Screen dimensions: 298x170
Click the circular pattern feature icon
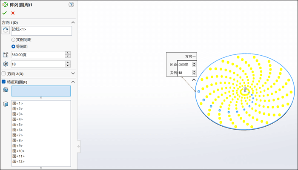5,5
